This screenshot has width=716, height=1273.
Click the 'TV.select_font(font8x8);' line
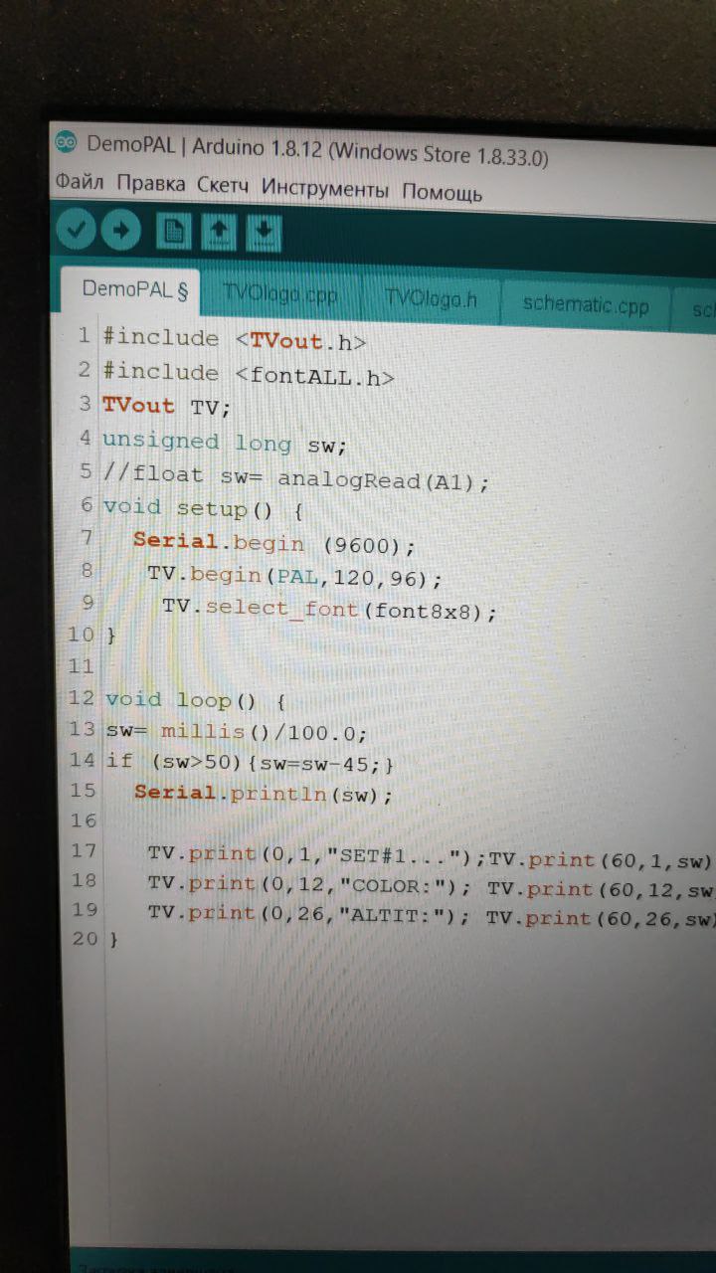(329, 609)
